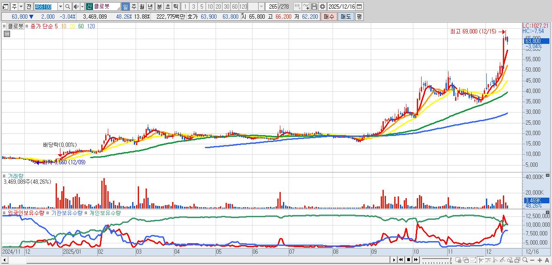Click the 거래량 volume panel label
552x265 pixels.
(x=16, y=176)
